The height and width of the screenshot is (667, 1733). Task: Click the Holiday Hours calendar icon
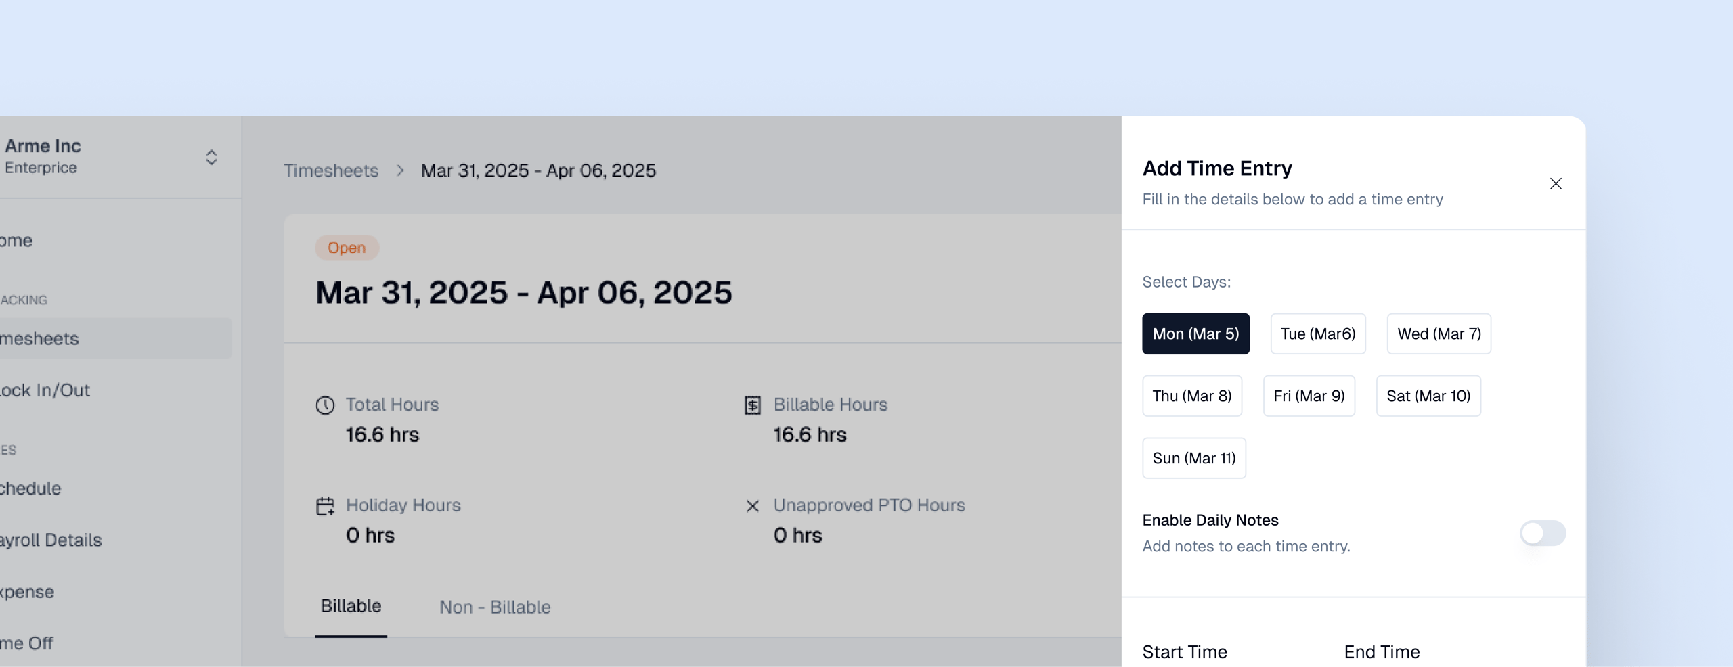(325, 506)
